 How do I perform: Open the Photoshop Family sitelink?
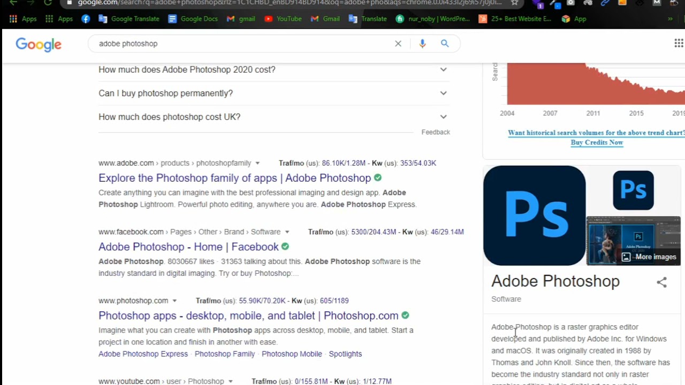pyautogui.click(x=225, y=354)
